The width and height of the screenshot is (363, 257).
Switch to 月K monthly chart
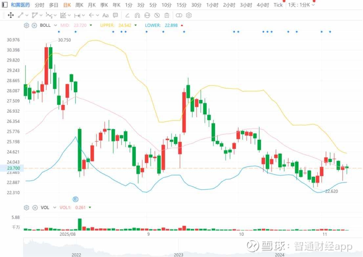coord(92,5)
